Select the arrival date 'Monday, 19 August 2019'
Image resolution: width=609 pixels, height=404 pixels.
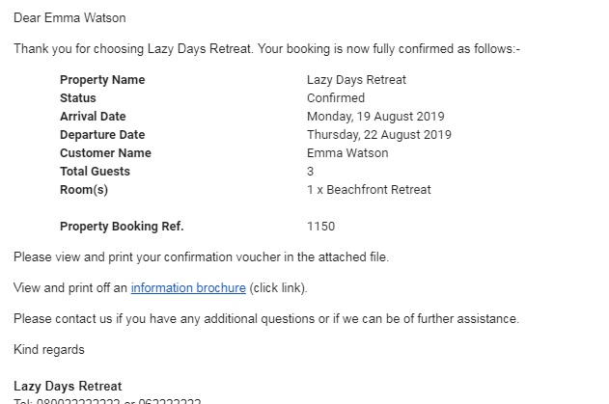coord(375,116)
